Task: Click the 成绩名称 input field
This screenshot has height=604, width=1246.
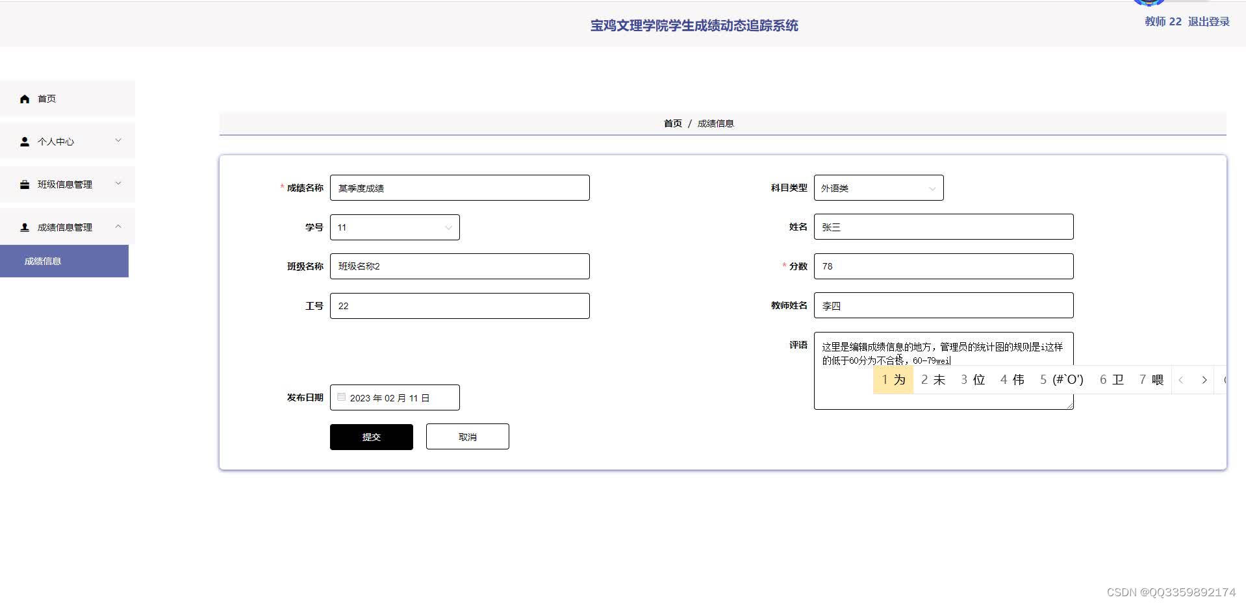Action: tap(460, 188)
